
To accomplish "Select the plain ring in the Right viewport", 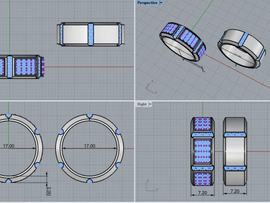I will click(x=235, y=151).
